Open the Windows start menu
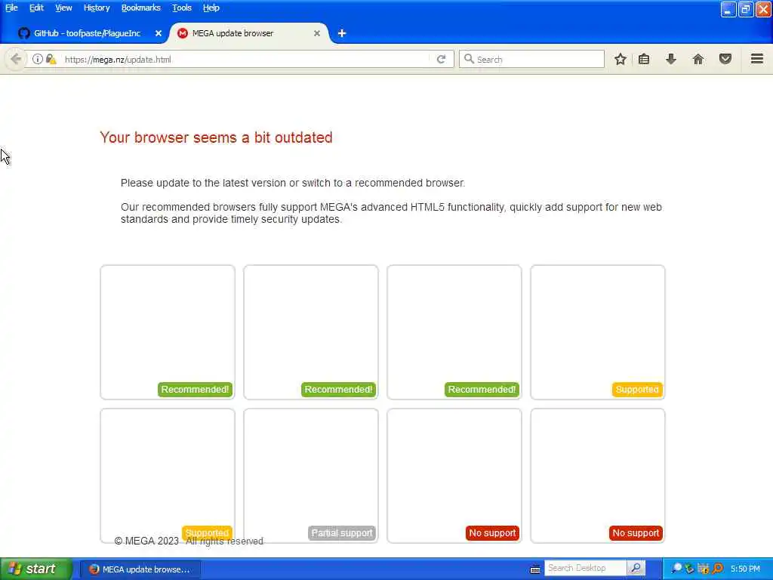 (35, 569)
